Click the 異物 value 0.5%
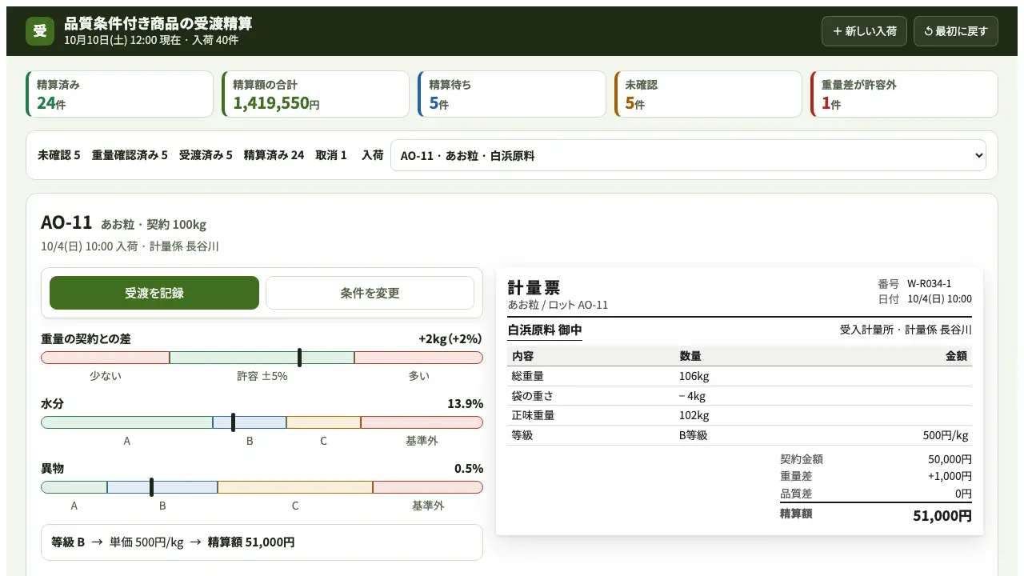 (468, 469)
